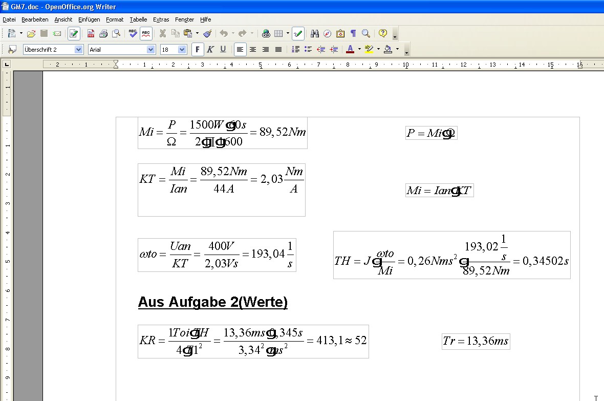Enable AutoSpellcheck
The image size is (604, 401).
pos(146,33)
